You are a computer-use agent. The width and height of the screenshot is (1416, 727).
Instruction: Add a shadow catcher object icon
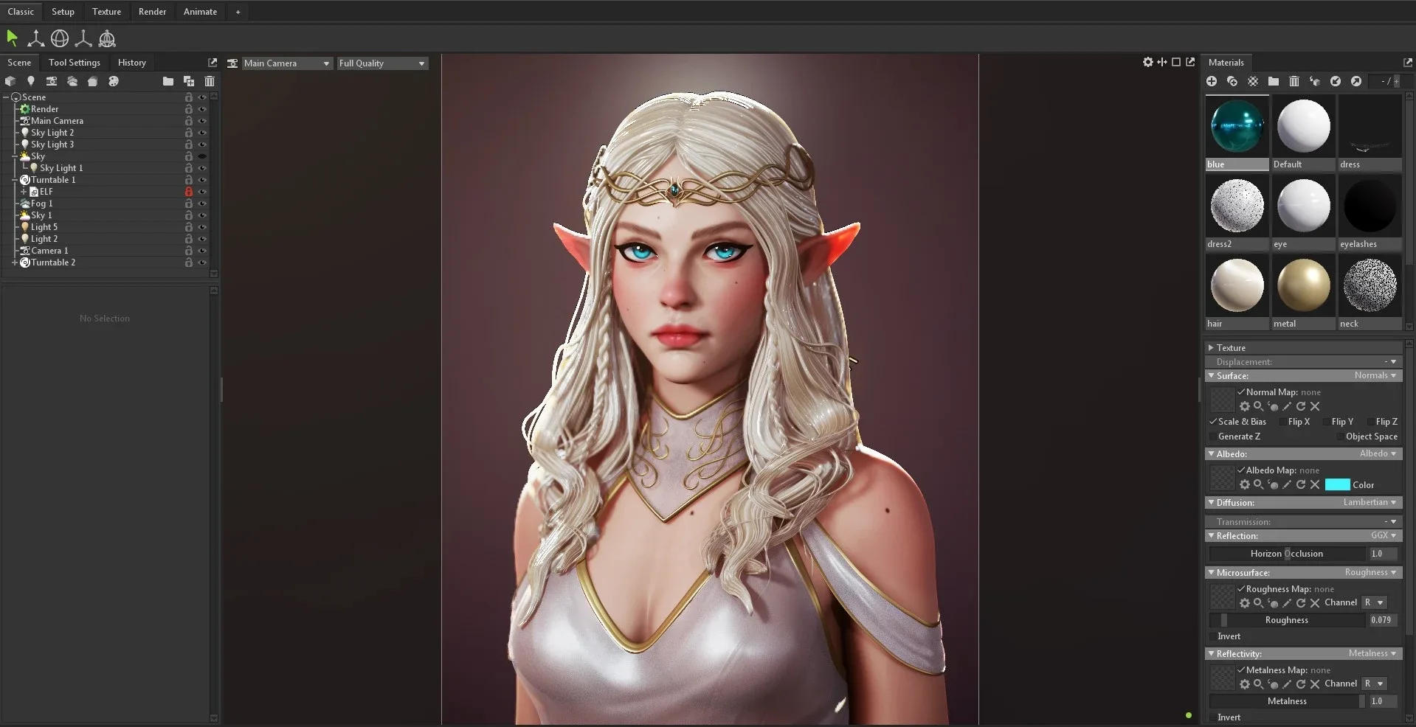tap(93, 81)
